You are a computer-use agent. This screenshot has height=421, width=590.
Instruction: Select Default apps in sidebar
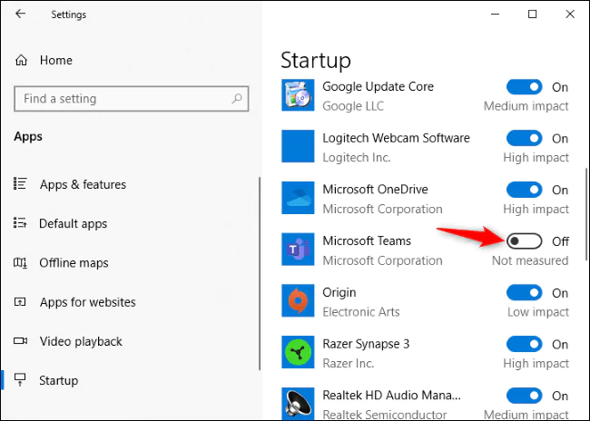click(73, 223)
